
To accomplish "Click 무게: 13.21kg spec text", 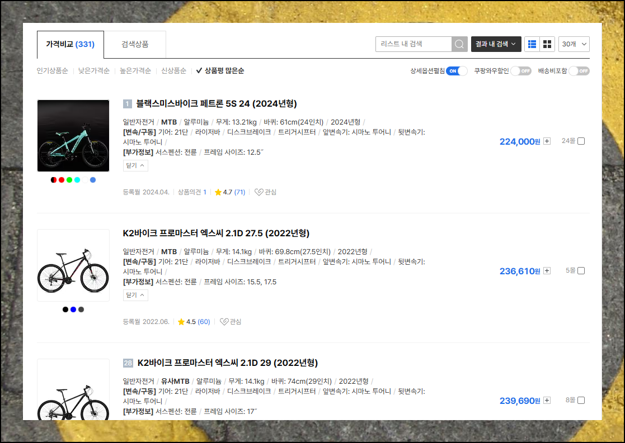I will pyautogui.click(x=236, y=122).
